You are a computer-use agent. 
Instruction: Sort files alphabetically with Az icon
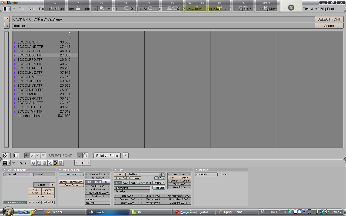[27, 156]
